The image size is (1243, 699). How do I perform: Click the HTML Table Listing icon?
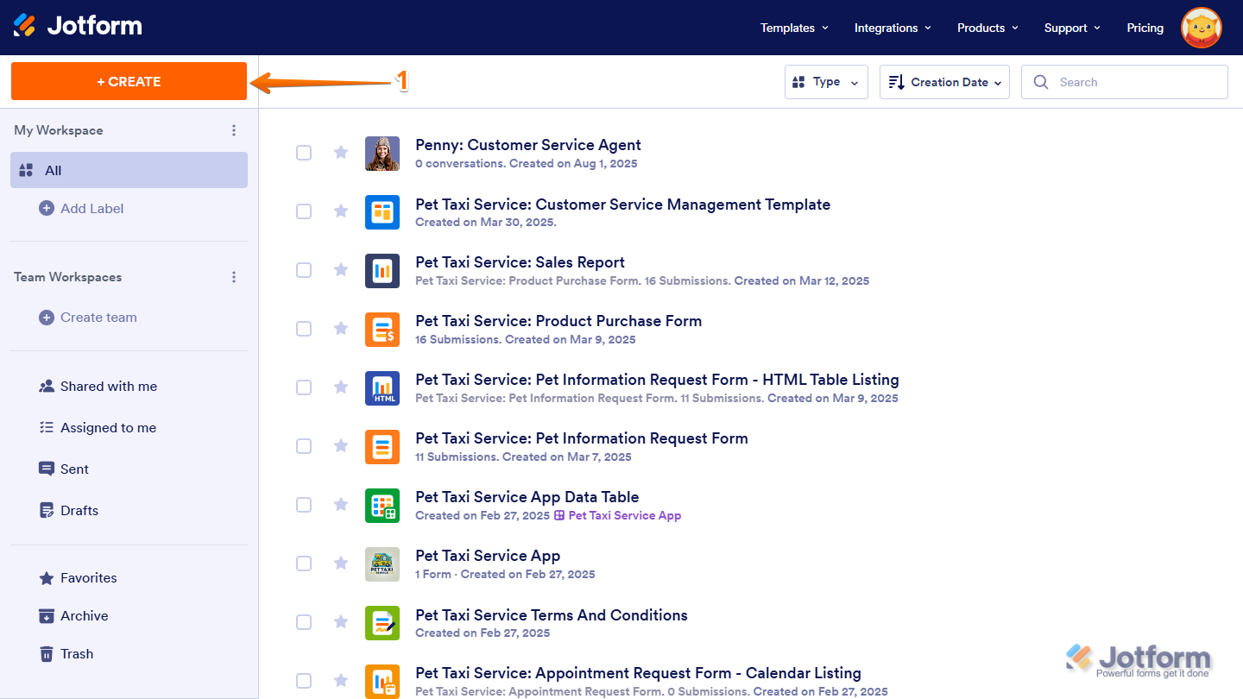click(382, 387)
